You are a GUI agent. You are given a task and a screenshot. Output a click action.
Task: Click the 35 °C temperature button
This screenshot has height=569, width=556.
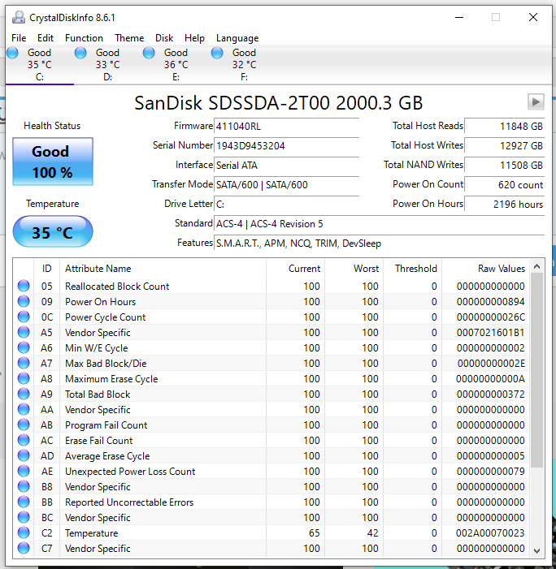(53, 231)
